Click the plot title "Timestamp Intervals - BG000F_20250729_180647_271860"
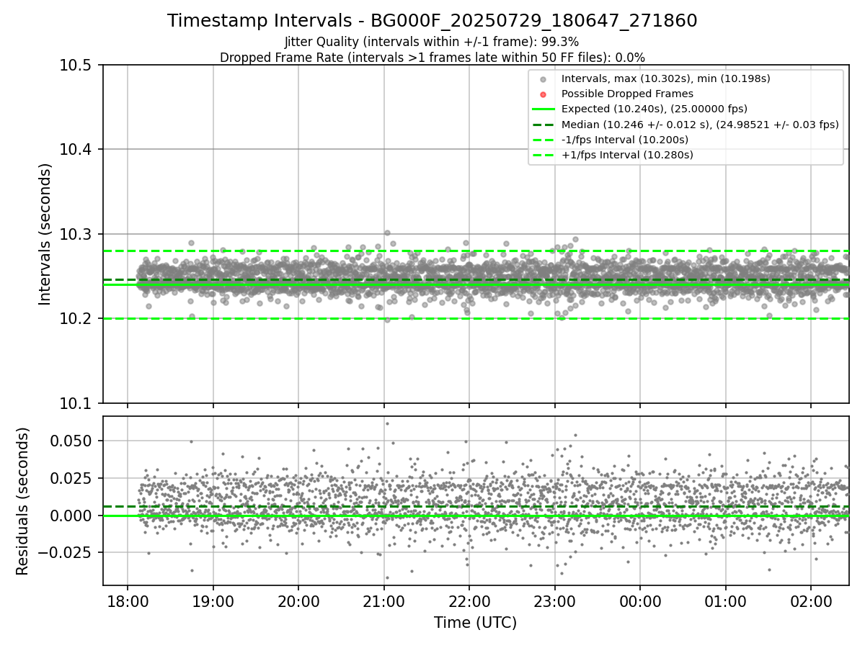865x648 pixels. (432, 21)
